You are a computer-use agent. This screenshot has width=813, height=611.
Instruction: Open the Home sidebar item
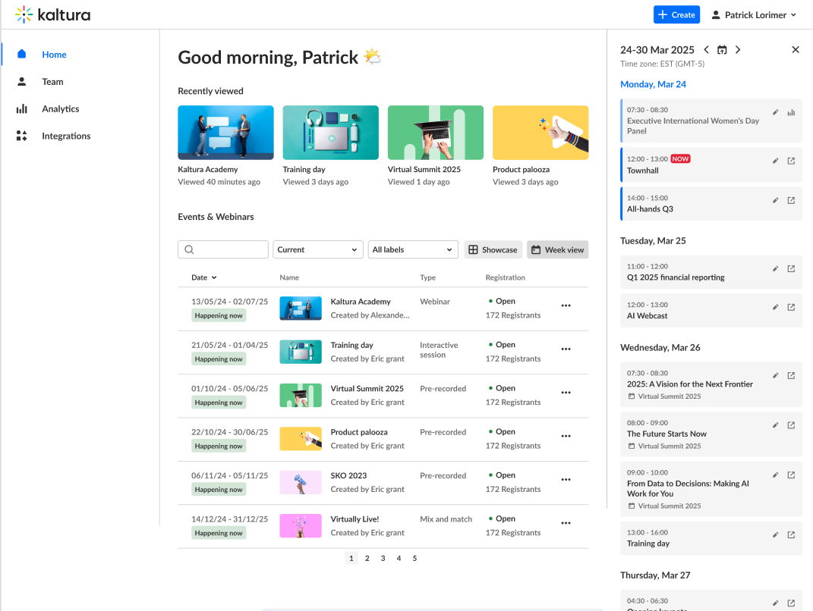pyautogui.click(x=54, y=55)
